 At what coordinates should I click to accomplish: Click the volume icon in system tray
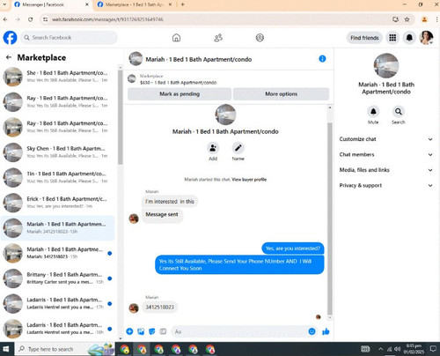pos(397,349)
